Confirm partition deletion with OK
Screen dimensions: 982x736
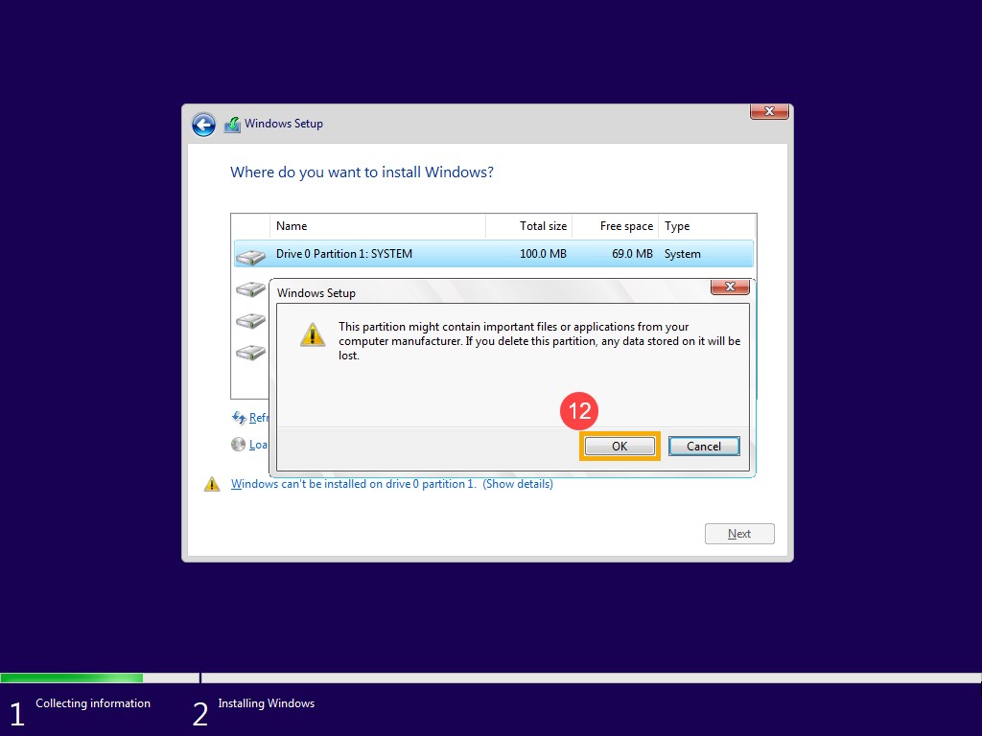click(x=619, y=446)
